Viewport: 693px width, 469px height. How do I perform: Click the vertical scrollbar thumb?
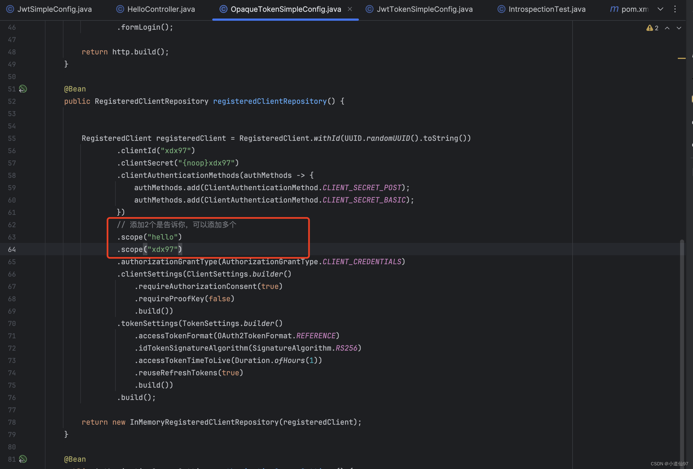pyautogui.click(x=682, y=343)
